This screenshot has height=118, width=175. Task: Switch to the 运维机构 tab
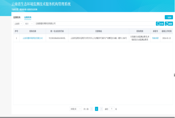(28, 17)
